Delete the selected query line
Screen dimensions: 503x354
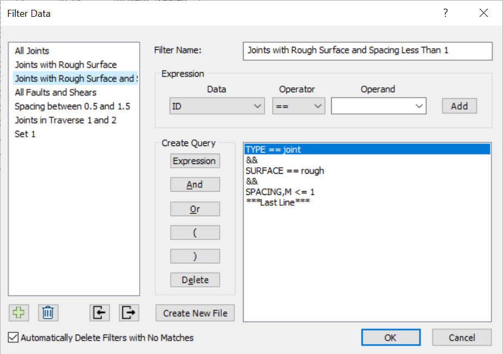195,280
